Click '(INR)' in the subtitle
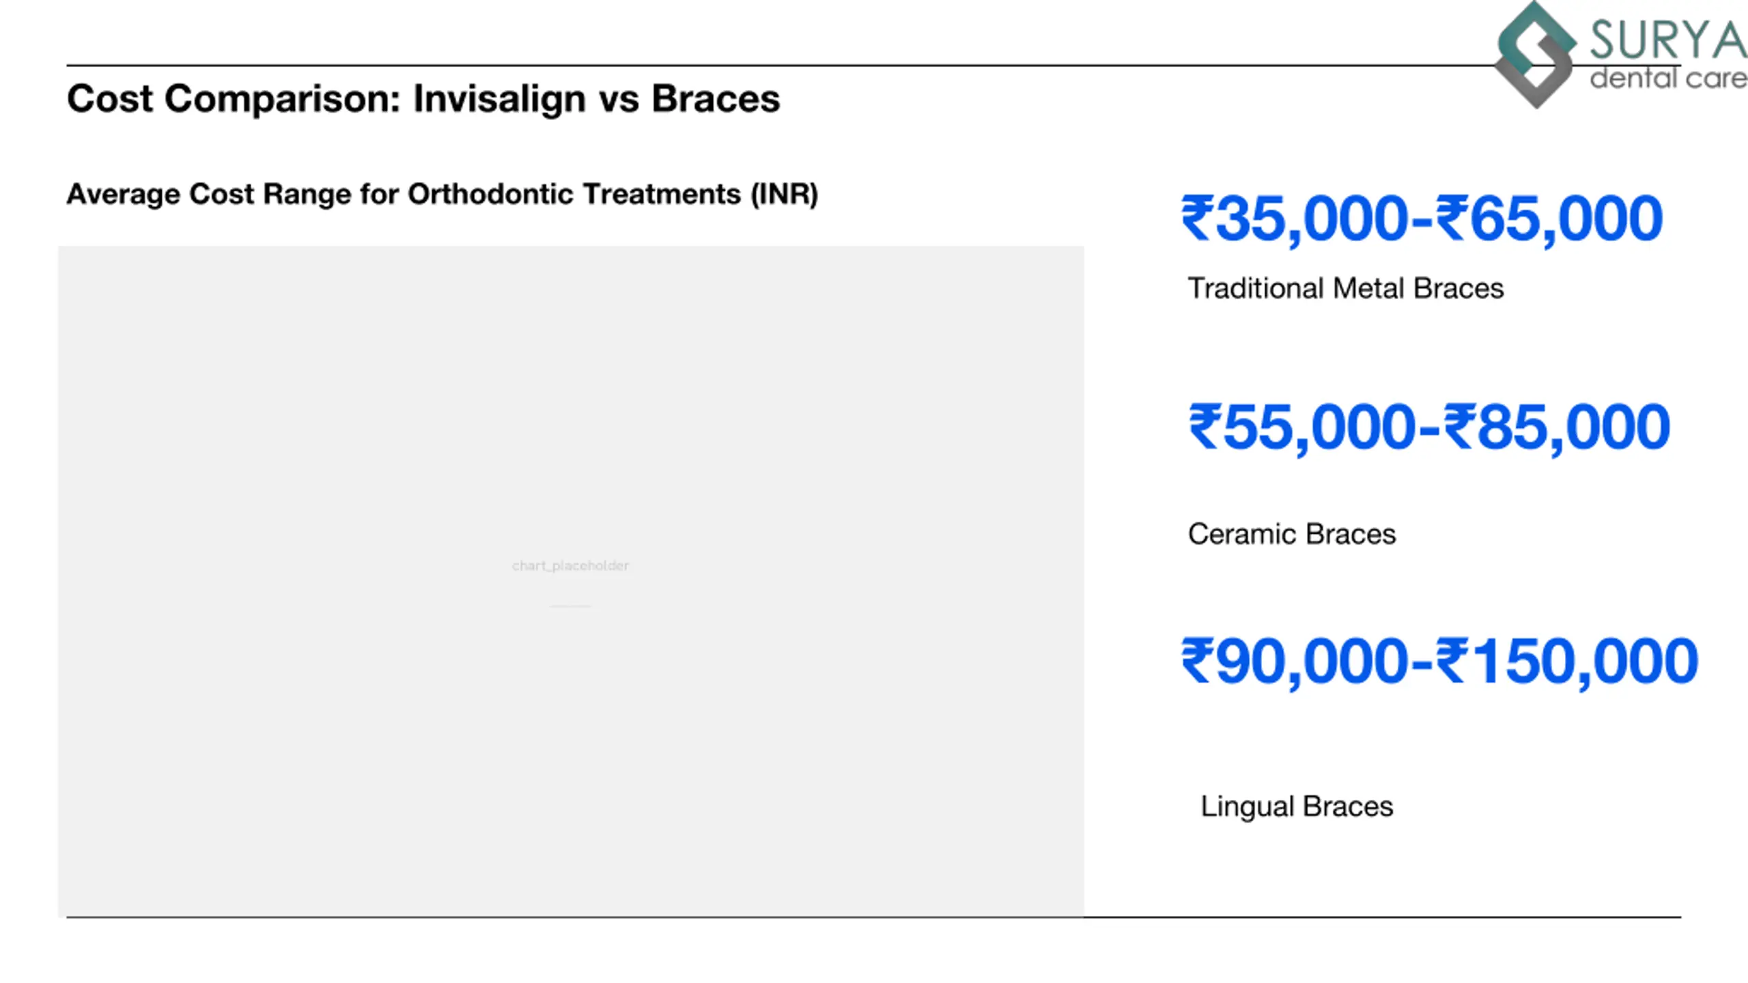 point(784,195)
